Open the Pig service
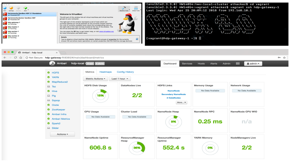 54,96
